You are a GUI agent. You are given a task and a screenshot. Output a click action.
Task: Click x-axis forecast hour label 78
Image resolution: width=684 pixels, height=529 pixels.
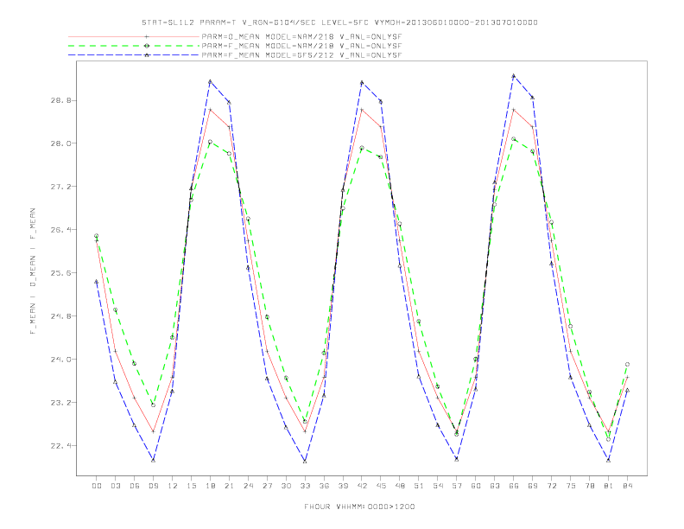[x=589, y=486]
